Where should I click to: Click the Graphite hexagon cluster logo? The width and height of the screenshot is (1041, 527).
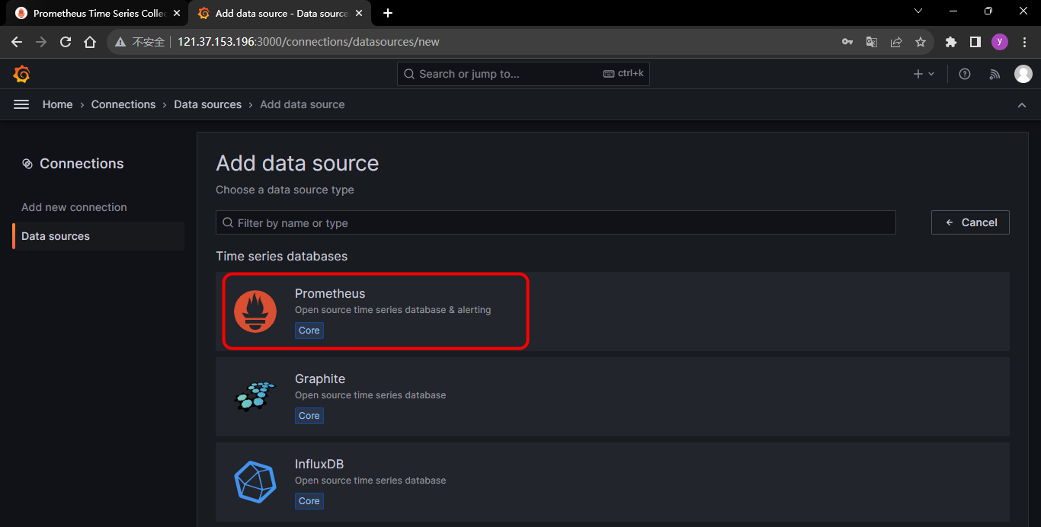(255, 396)
